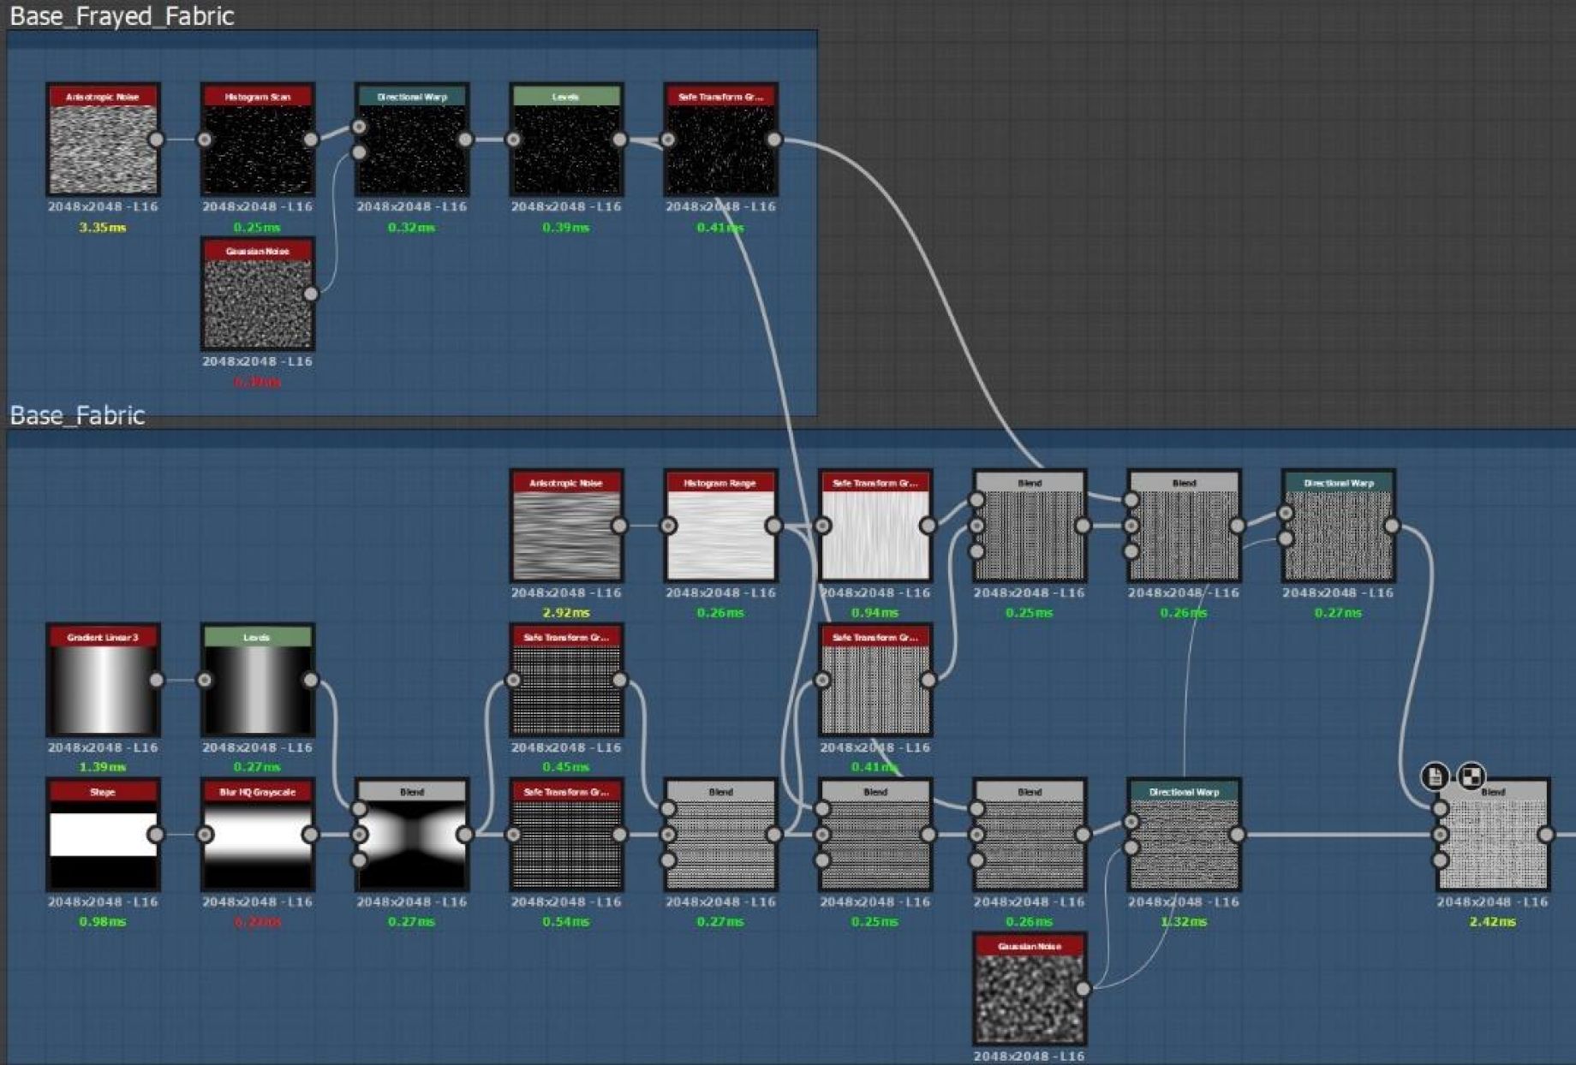
Task: Select the Levels node in Base_Frayed_Fabric frame
Action: (x=566, y=140)
